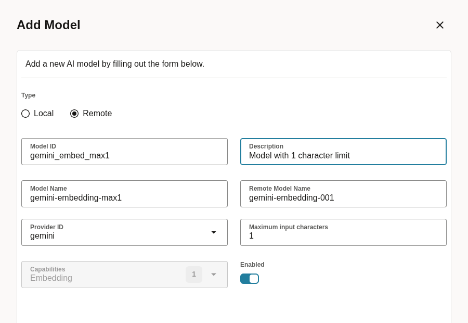Click the Type label
This screenshot has width=468, height=323.
29,95
